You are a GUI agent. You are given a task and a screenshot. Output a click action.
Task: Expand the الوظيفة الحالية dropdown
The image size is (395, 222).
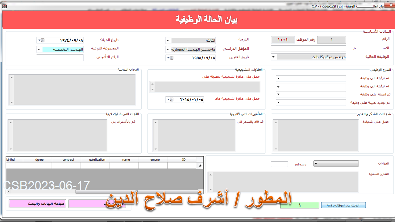[x=273, y=57]
